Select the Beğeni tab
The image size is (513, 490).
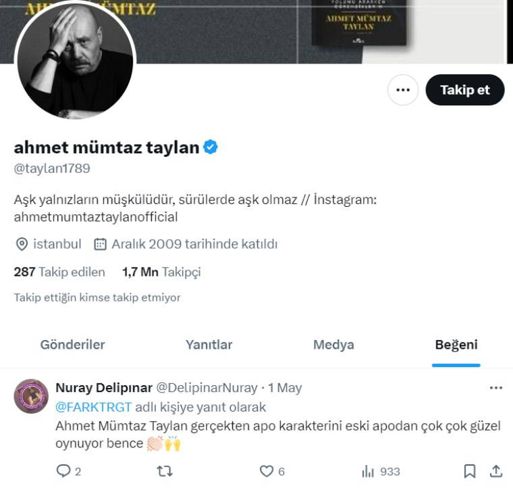[x=456, y=345]
